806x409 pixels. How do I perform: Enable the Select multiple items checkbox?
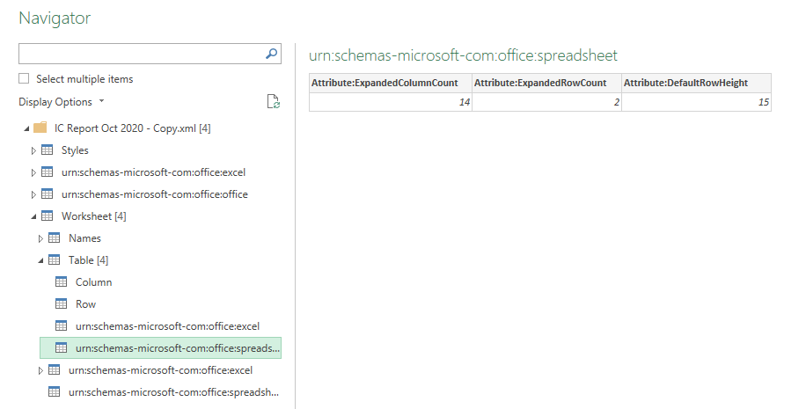tap(24, 78)
